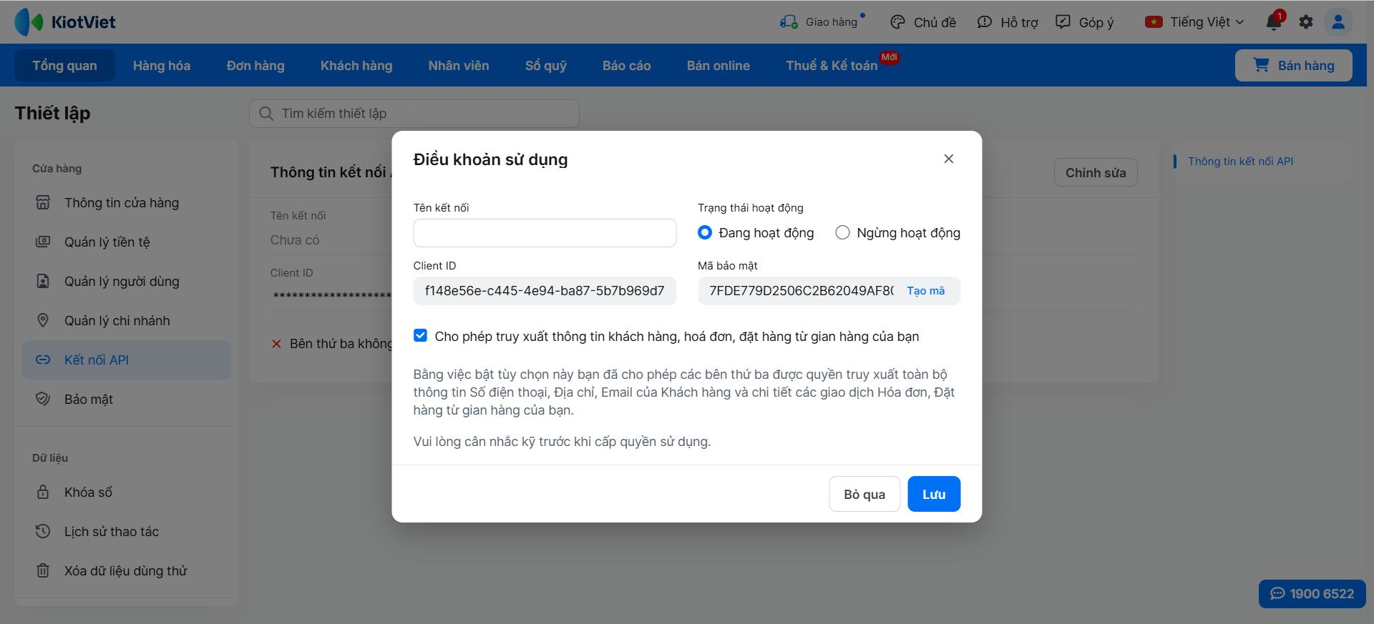Uncheck the customer data access permission checkbox

pyautogui.click(x=421, y=336)
